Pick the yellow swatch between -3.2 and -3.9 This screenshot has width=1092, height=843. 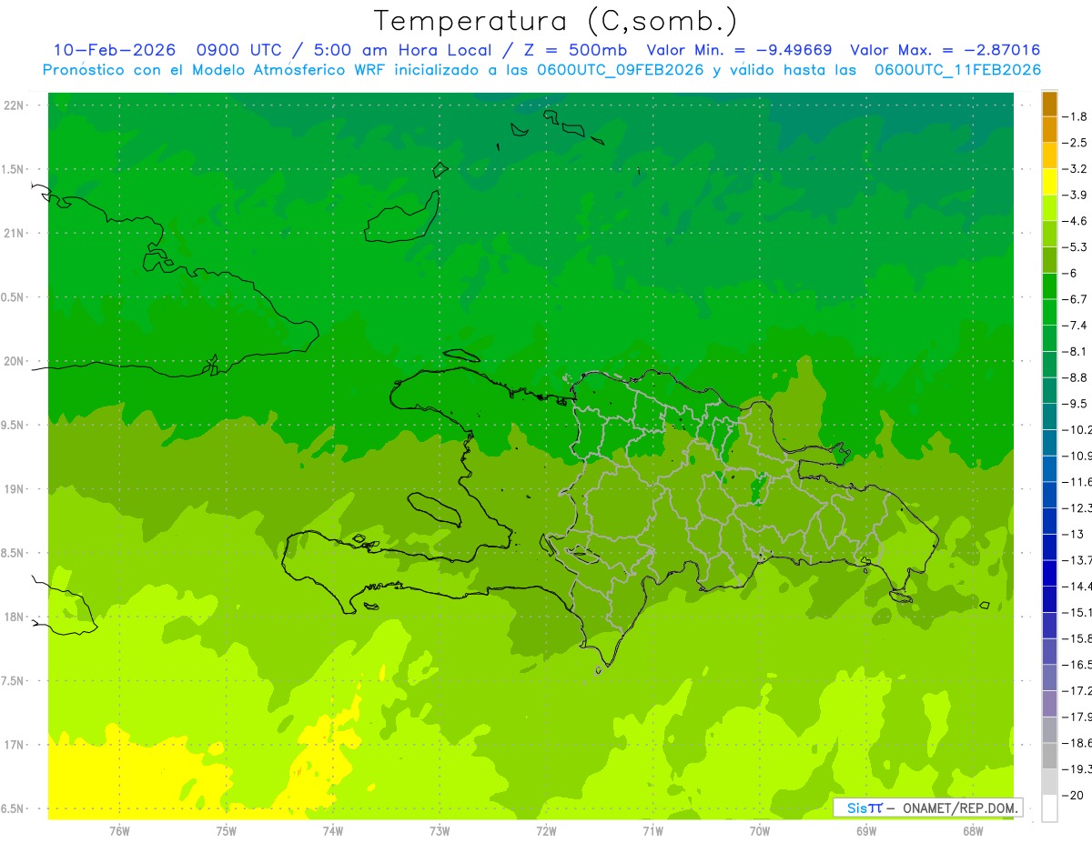1049,182
